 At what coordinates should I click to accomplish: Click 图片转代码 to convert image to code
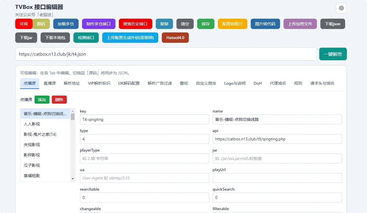(265, 24)
